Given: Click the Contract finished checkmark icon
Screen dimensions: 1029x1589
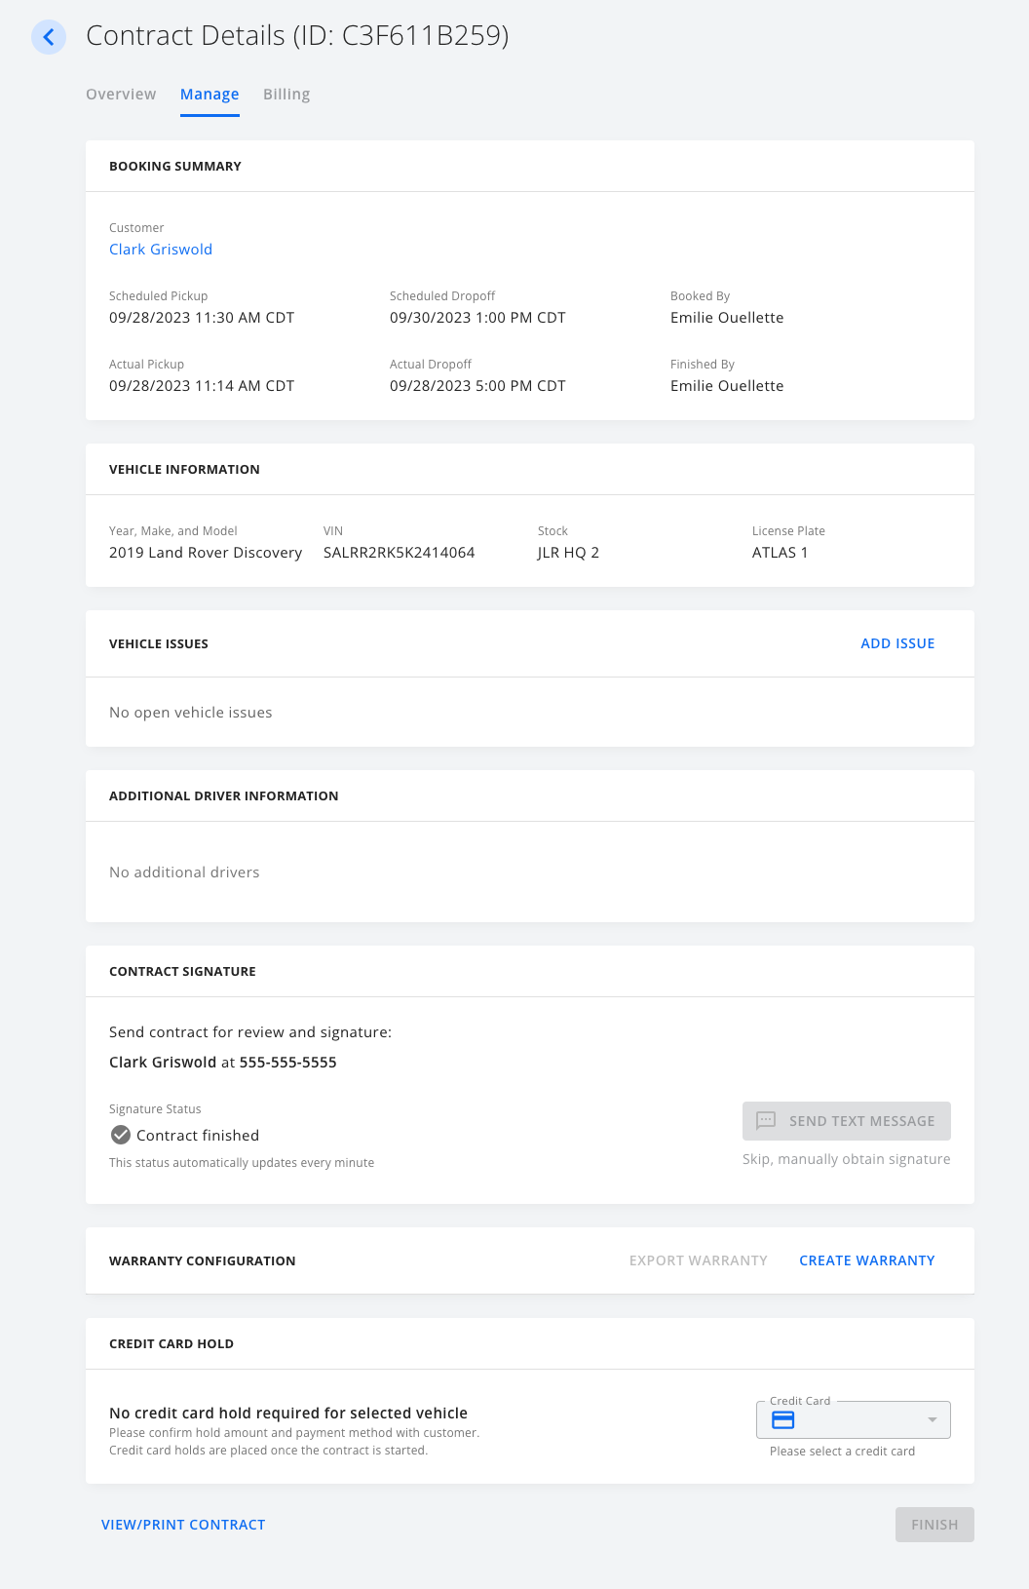Looking at the screenshot, I should pos(121,1135).
